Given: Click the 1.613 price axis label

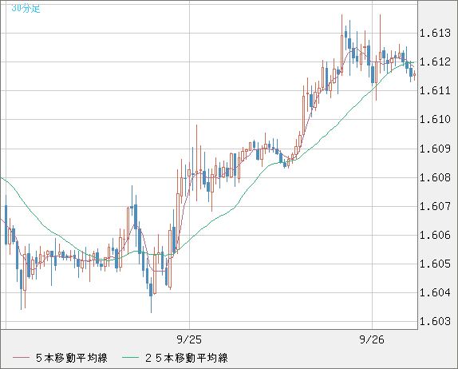Looking at the screenshot, I should point(435,33).
